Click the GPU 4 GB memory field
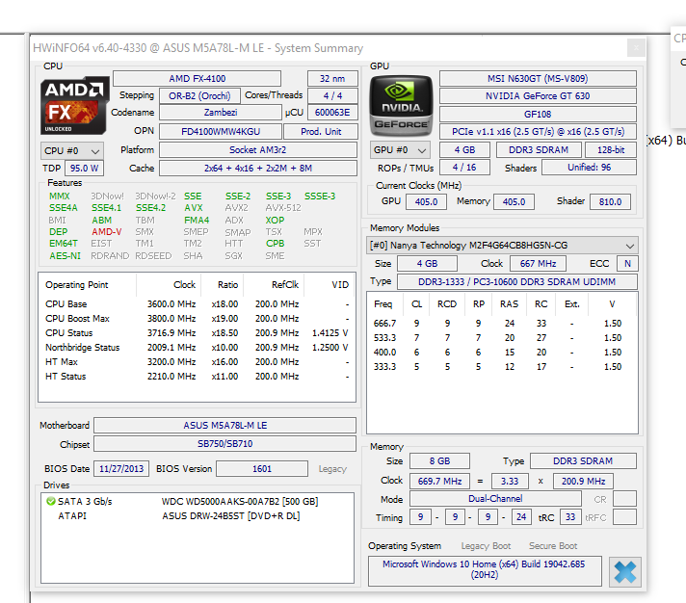This screenshot has width=686, height=603. point(464,150)
